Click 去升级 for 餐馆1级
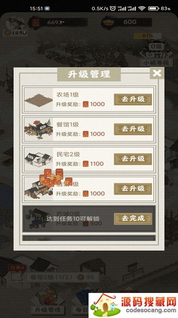The width and height of the screenshot is (178, 318). tap(133, 129)
